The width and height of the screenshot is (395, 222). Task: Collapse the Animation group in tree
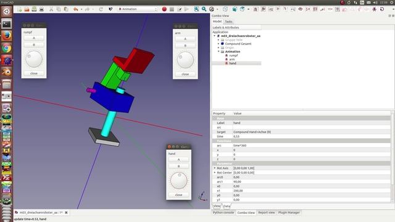click(x=218, y=51)
